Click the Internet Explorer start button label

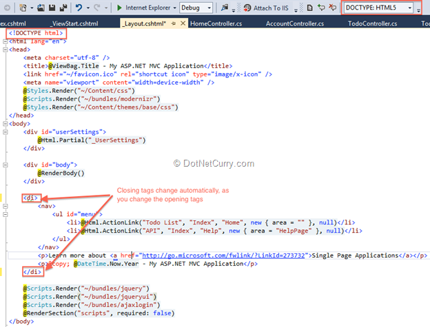pos(147,8)
